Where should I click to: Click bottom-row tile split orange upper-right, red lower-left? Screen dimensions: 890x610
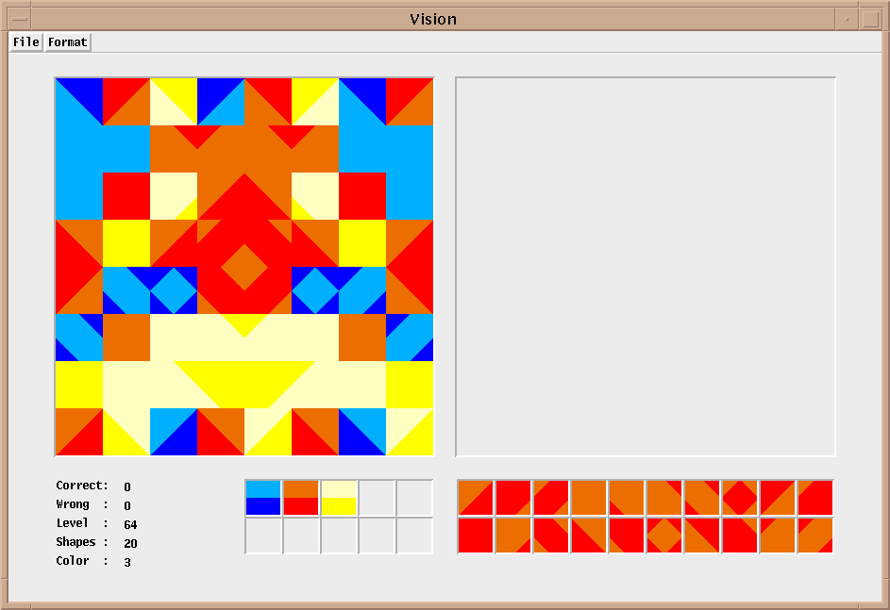tap(589, 536)
